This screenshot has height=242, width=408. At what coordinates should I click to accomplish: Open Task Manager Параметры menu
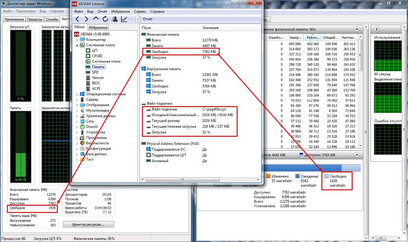tap(26, 11)
